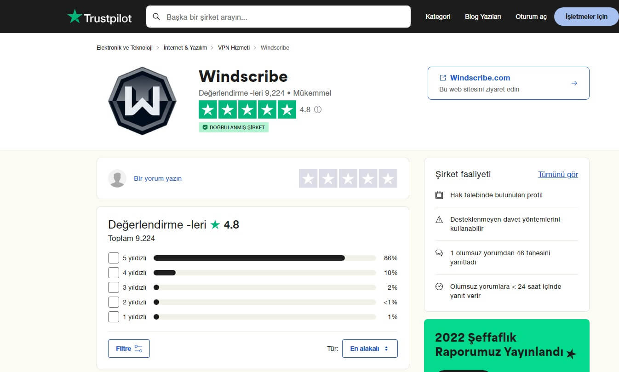Check the 1 yıldızlı filter checkbox
The height and width of the screenshot is (372, 619).
point(114,317)
